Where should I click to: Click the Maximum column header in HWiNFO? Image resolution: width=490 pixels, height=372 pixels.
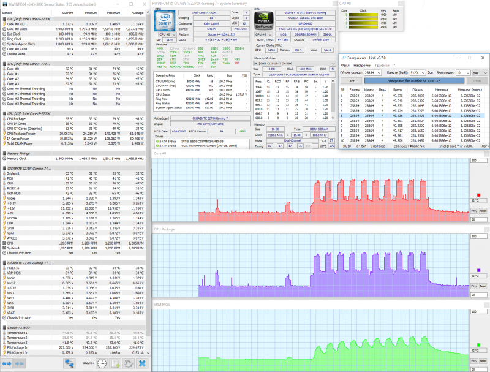coord(110,13)
